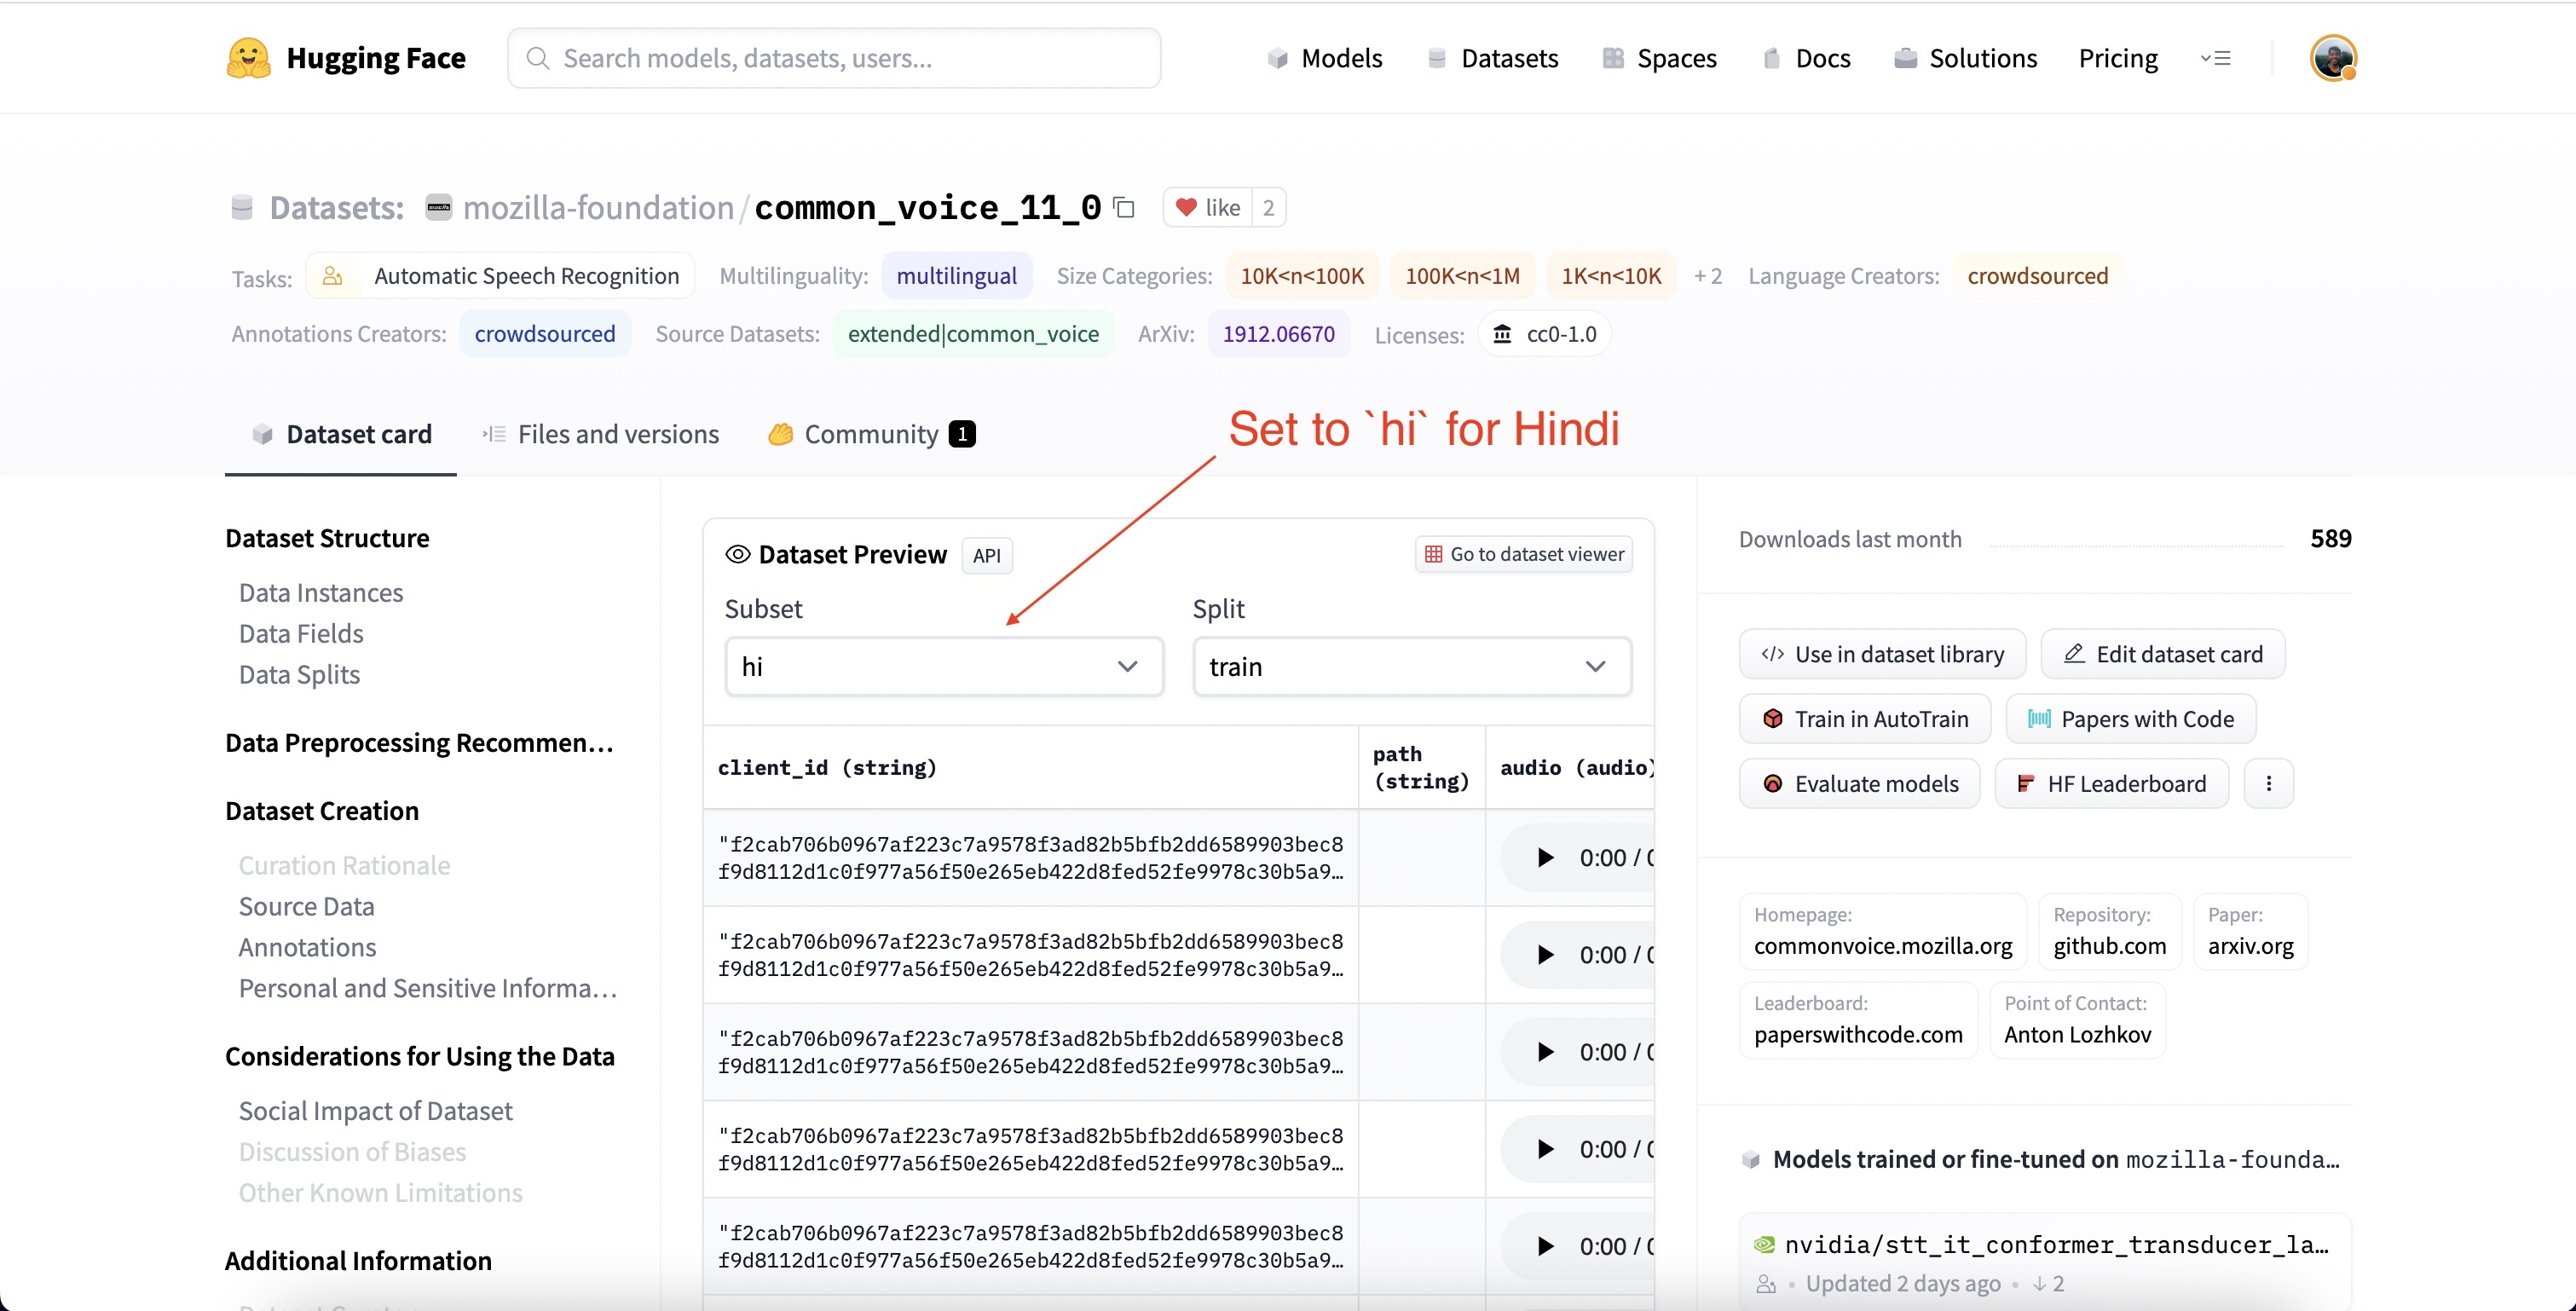Play audio in the first dataset row
2576x1311 pixels.
(x=1545, y=858)
